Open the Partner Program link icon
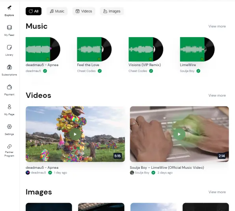Screen dimensions: 235x211 tap(9, 146)
